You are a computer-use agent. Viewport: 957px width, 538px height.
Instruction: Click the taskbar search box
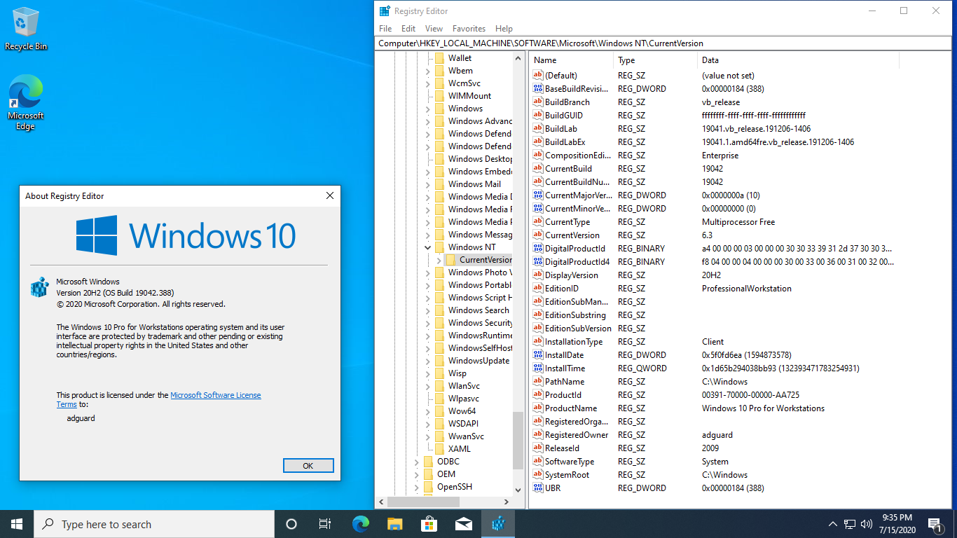pos(154,524)
